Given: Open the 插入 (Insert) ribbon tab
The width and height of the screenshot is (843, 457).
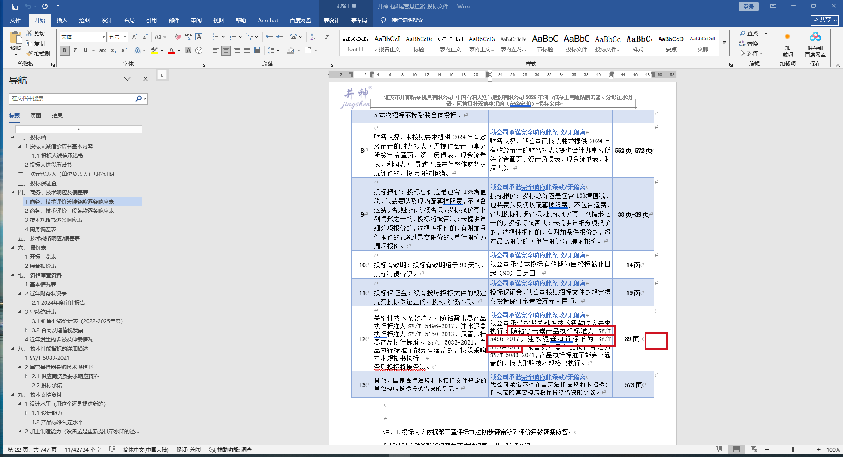Looking at the screenshot, I should tap(62, 20).
